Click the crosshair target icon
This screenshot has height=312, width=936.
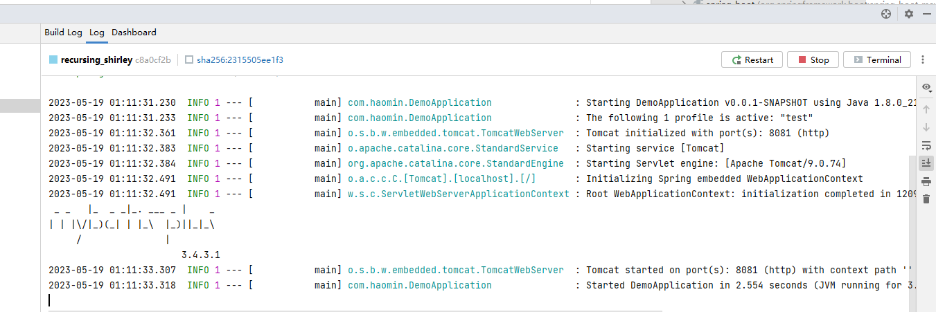(x=886, y=14)
